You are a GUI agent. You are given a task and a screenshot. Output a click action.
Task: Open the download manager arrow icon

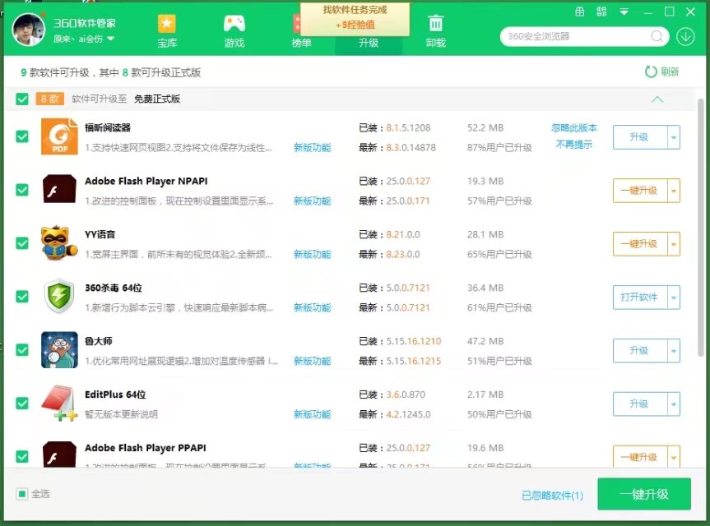[685, 36]
